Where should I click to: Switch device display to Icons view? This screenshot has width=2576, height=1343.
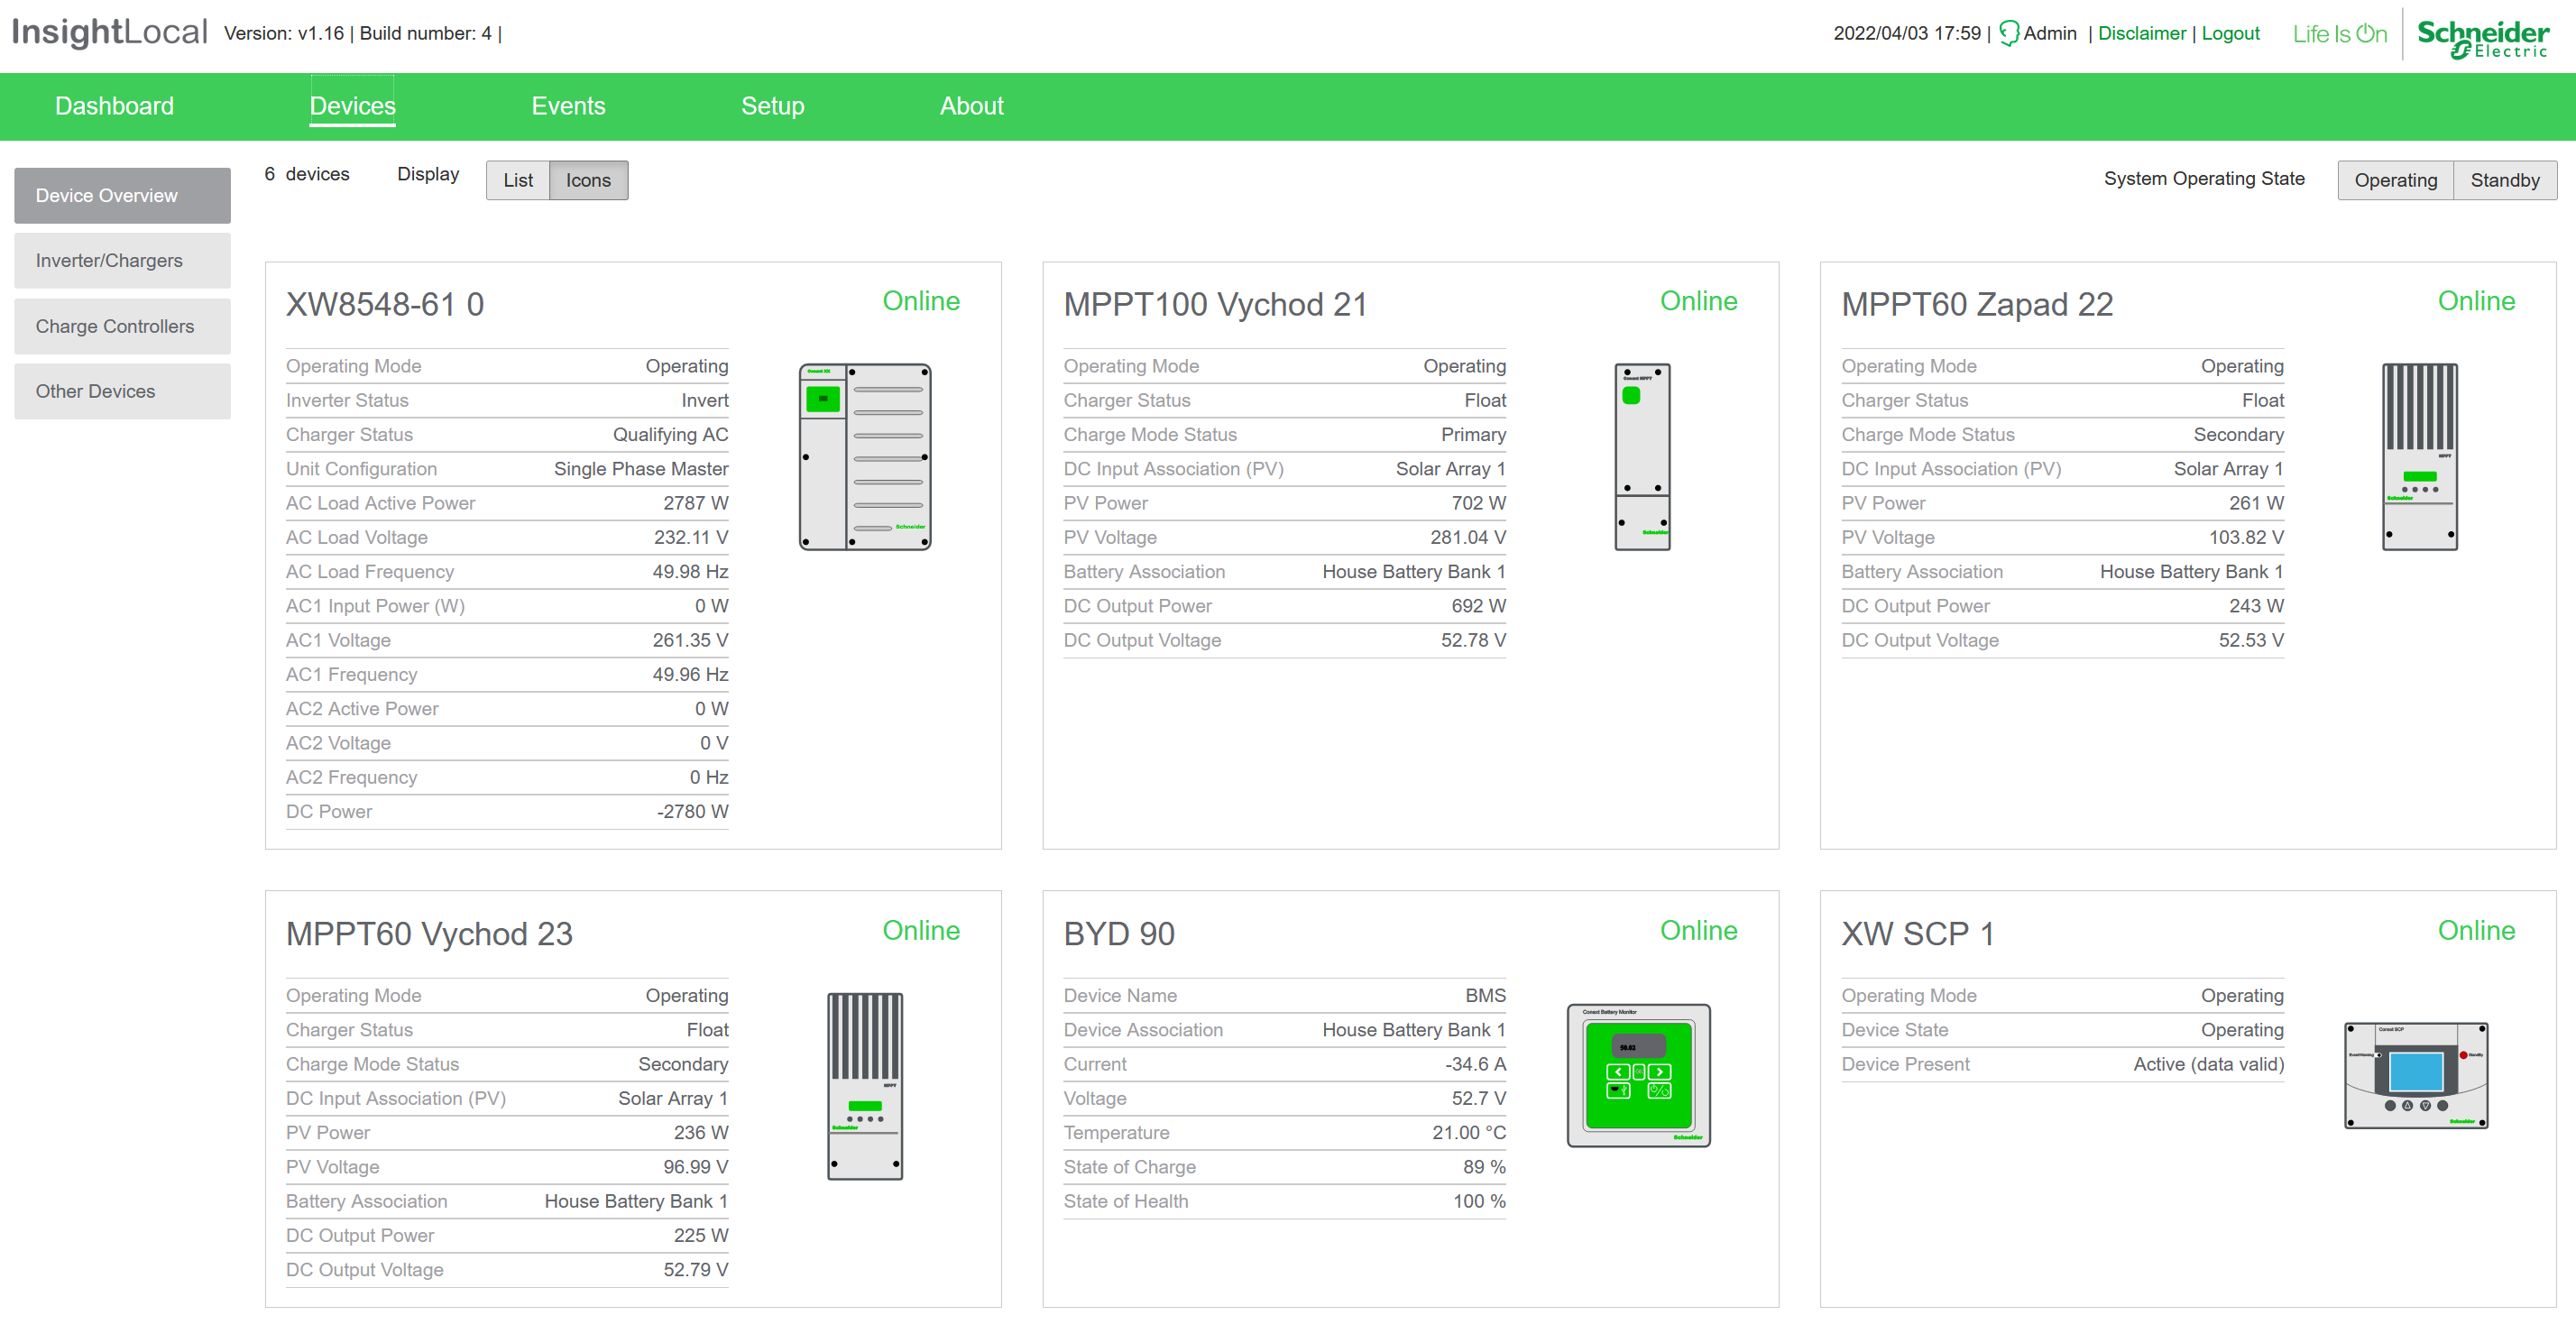coord(588,180)
